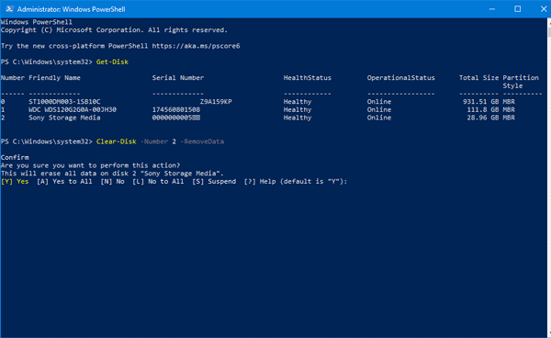Click the Get-Disk command text
The image size is (551, 338).
point(112,62)
